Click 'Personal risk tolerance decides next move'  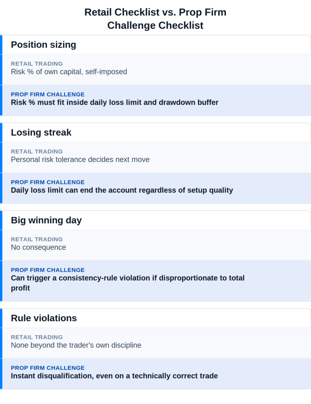pos(80,159)
